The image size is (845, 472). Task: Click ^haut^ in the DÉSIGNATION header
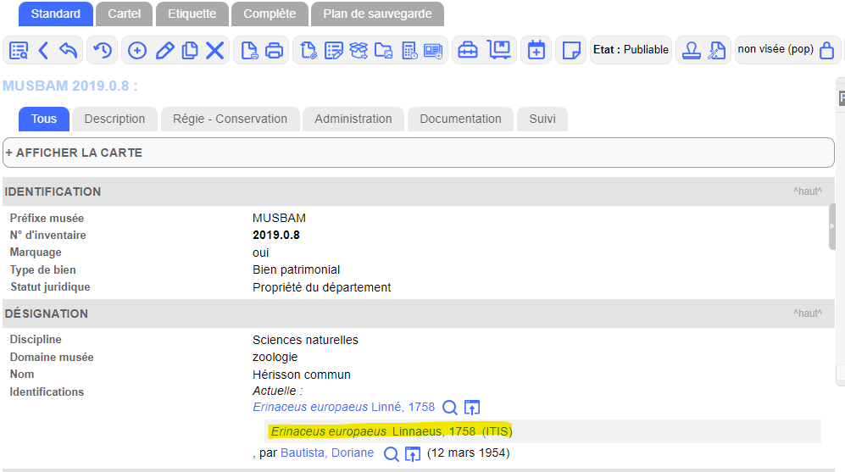(x=807, y=314)
